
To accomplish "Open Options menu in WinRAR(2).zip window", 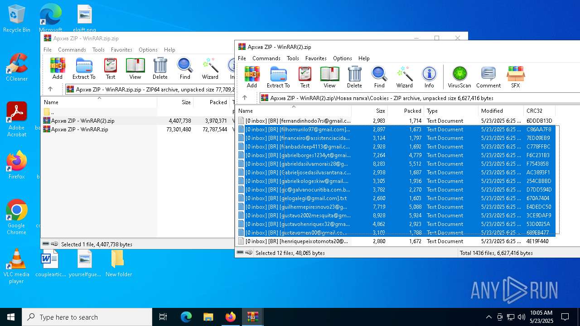I will [x=343, y=58].
